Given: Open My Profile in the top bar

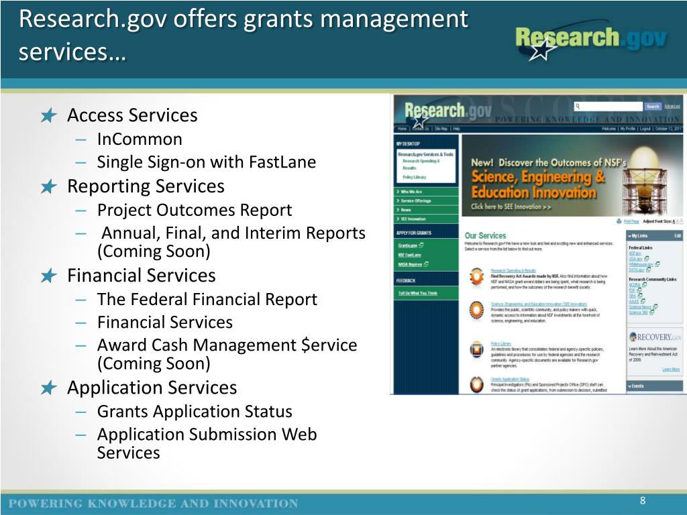Looking at the screenshot, I should click(x=628, y=129).
